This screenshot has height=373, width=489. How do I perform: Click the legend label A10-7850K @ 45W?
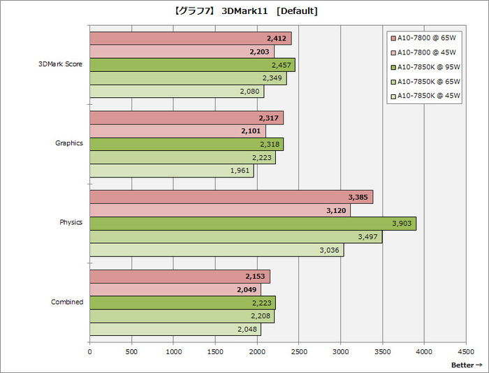point(429,96)
